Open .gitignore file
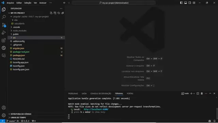The width and height of the screenshot is (218, 123). [36, 45]
